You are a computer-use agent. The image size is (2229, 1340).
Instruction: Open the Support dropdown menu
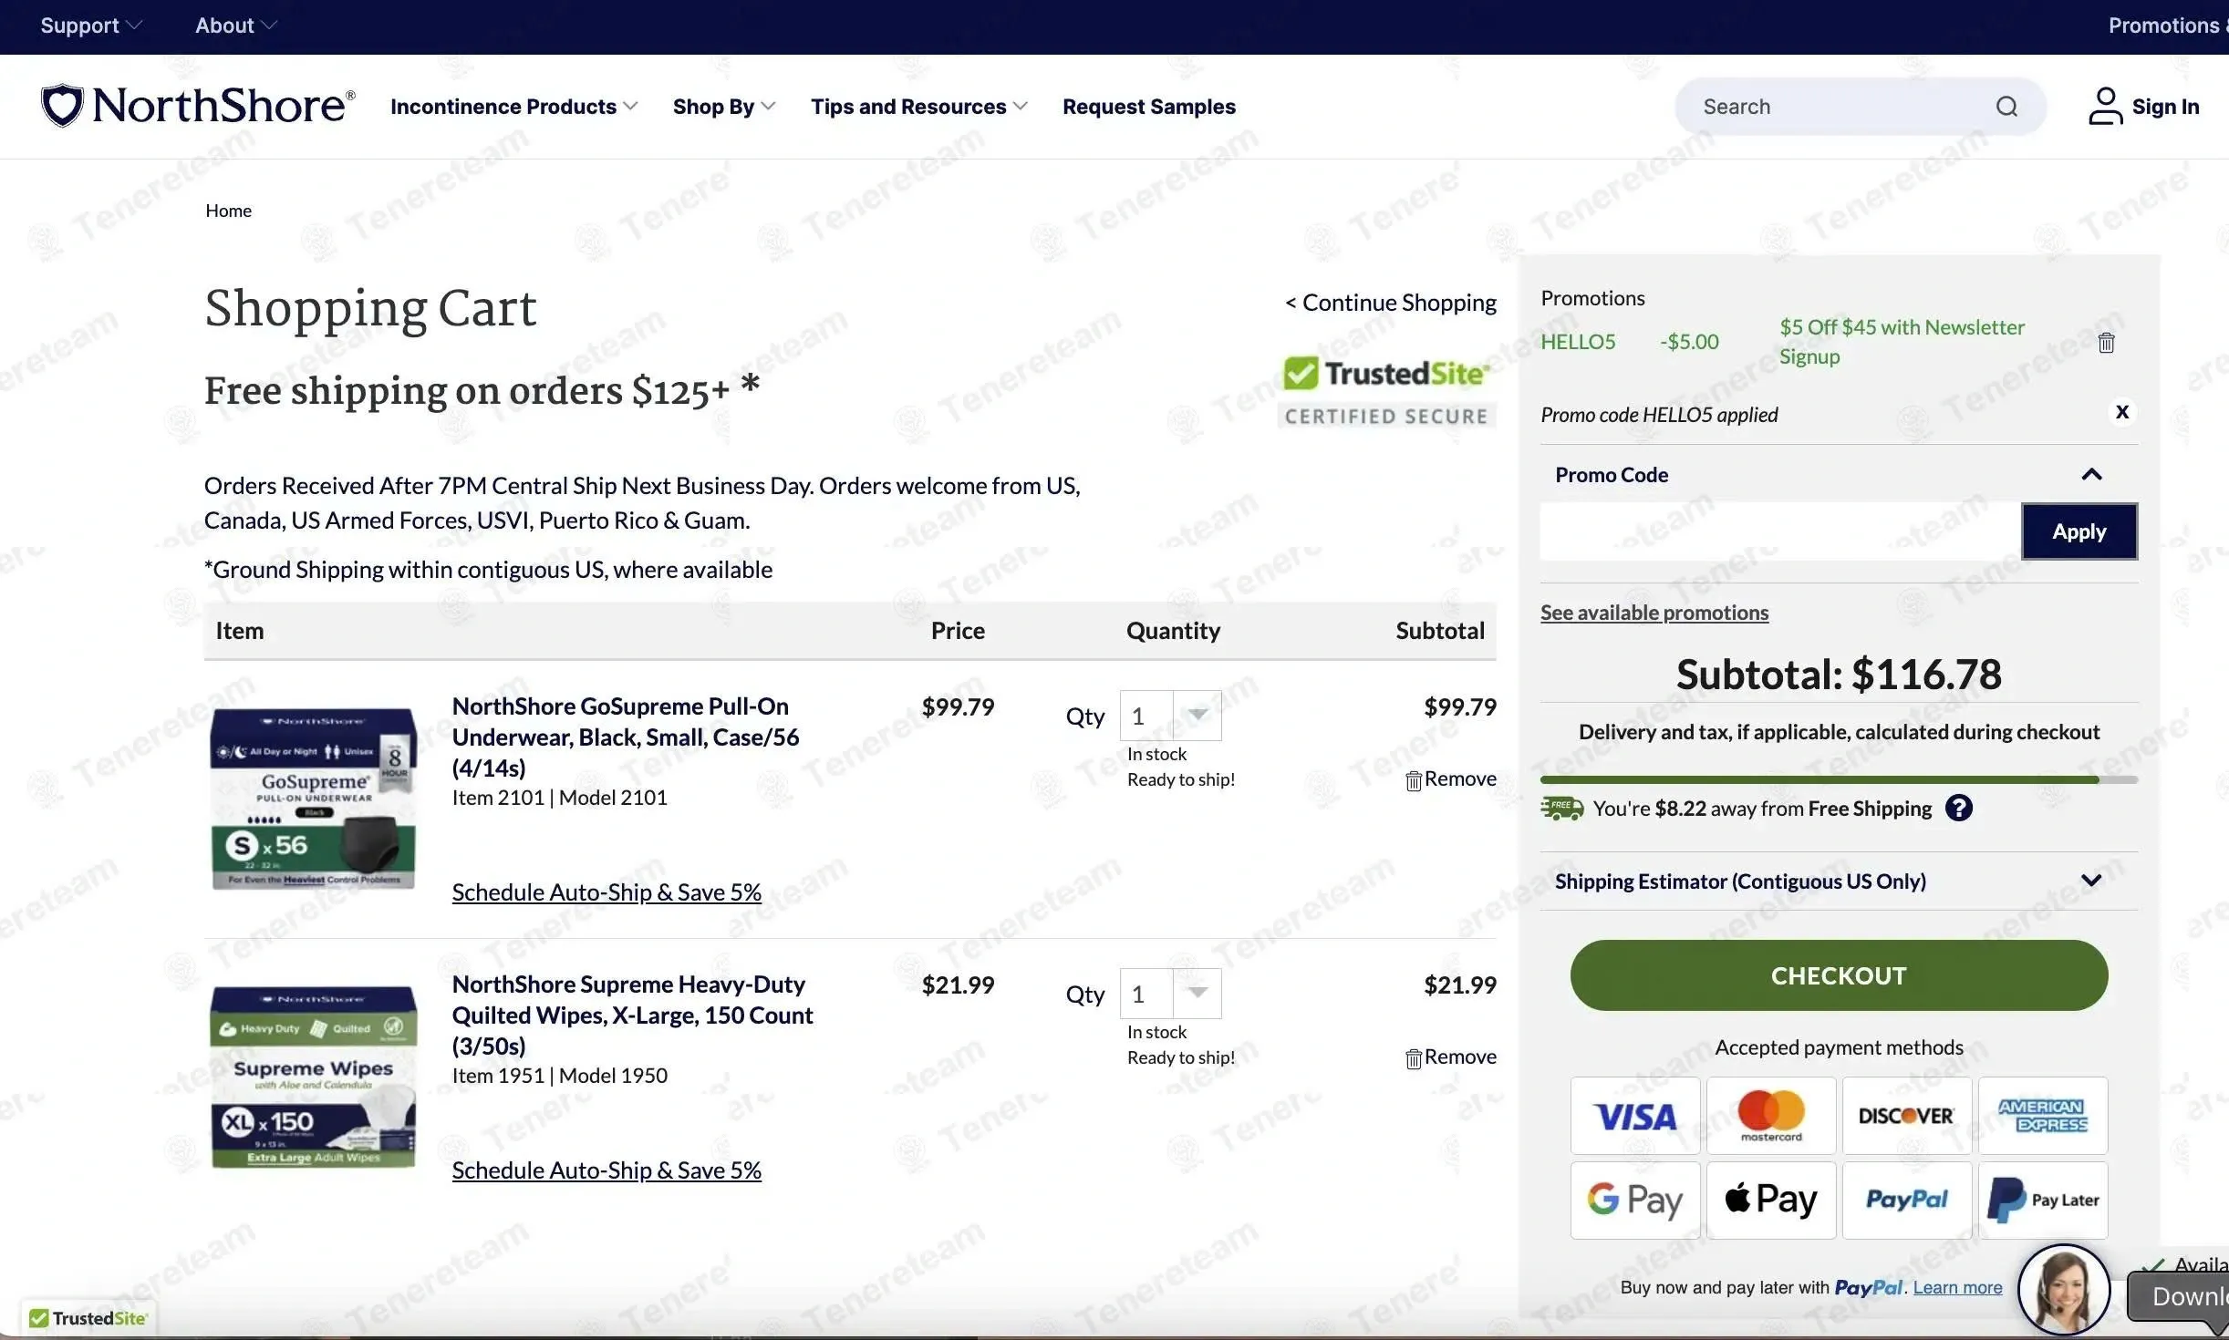click(90, 26)
